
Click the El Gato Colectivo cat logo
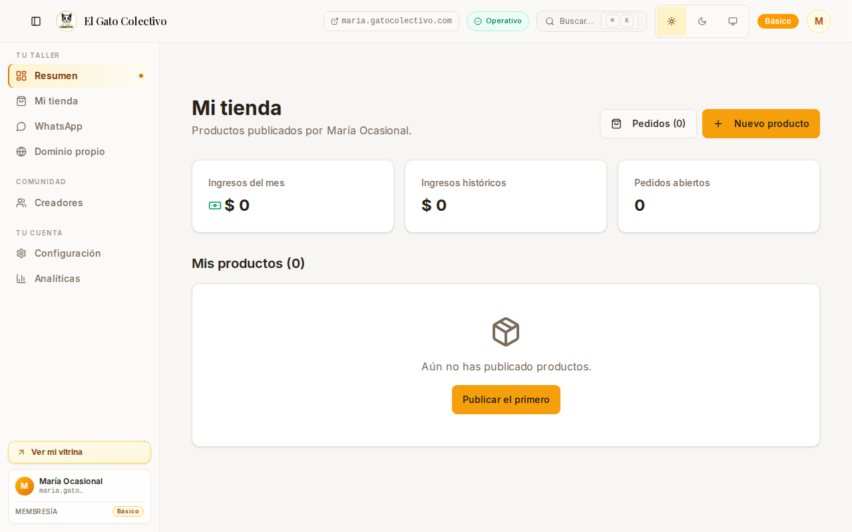pyautogui.click(x=67, y=21)
